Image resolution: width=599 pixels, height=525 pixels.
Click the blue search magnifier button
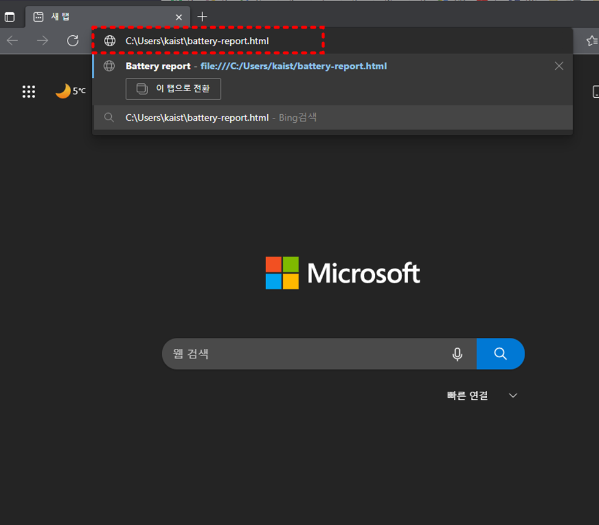(x=501, y=354)
